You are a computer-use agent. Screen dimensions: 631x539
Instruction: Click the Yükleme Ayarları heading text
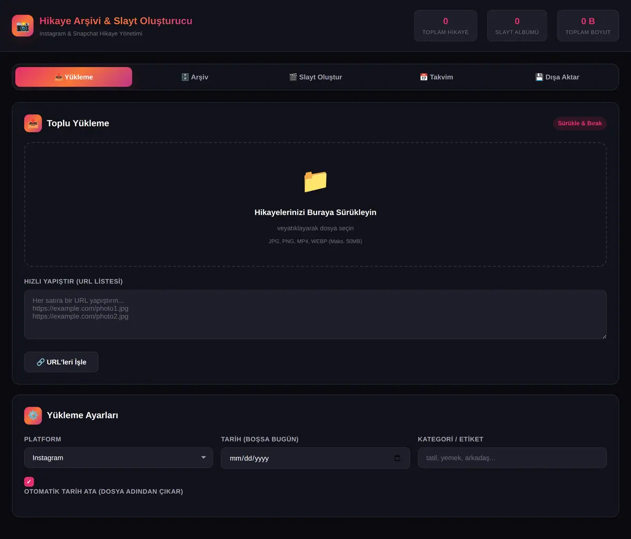(x=83, y=415)
